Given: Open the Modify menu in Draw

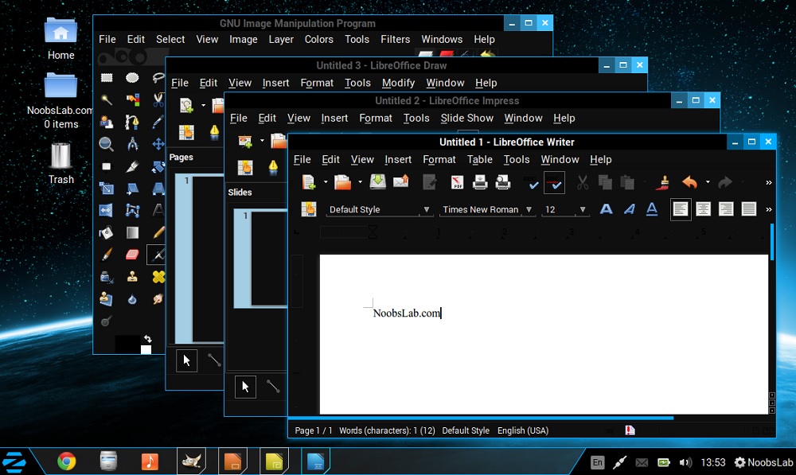Looking at the screenshot, I should coord(399,83).
